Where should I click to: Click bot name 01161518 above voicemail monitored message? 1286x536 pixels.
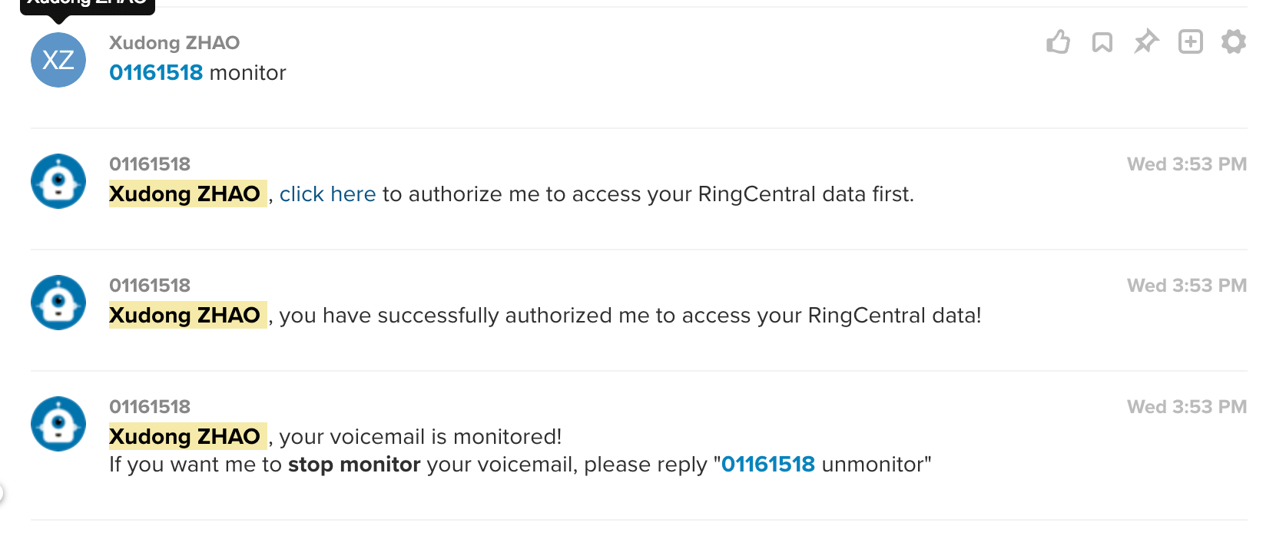(x=150, y=407)
